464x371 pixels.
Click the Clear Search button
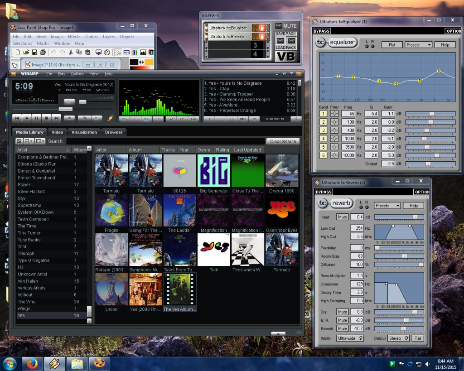(x=283, y=141)
